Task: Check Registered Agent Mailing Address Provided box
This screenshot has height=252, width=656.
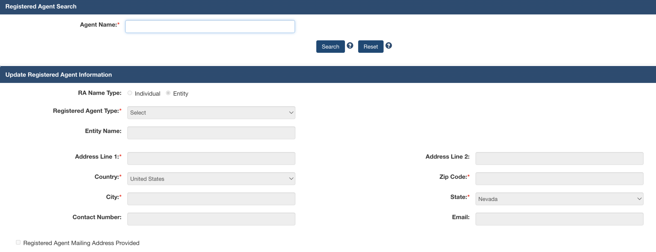Action: click(x=18, y=242)
